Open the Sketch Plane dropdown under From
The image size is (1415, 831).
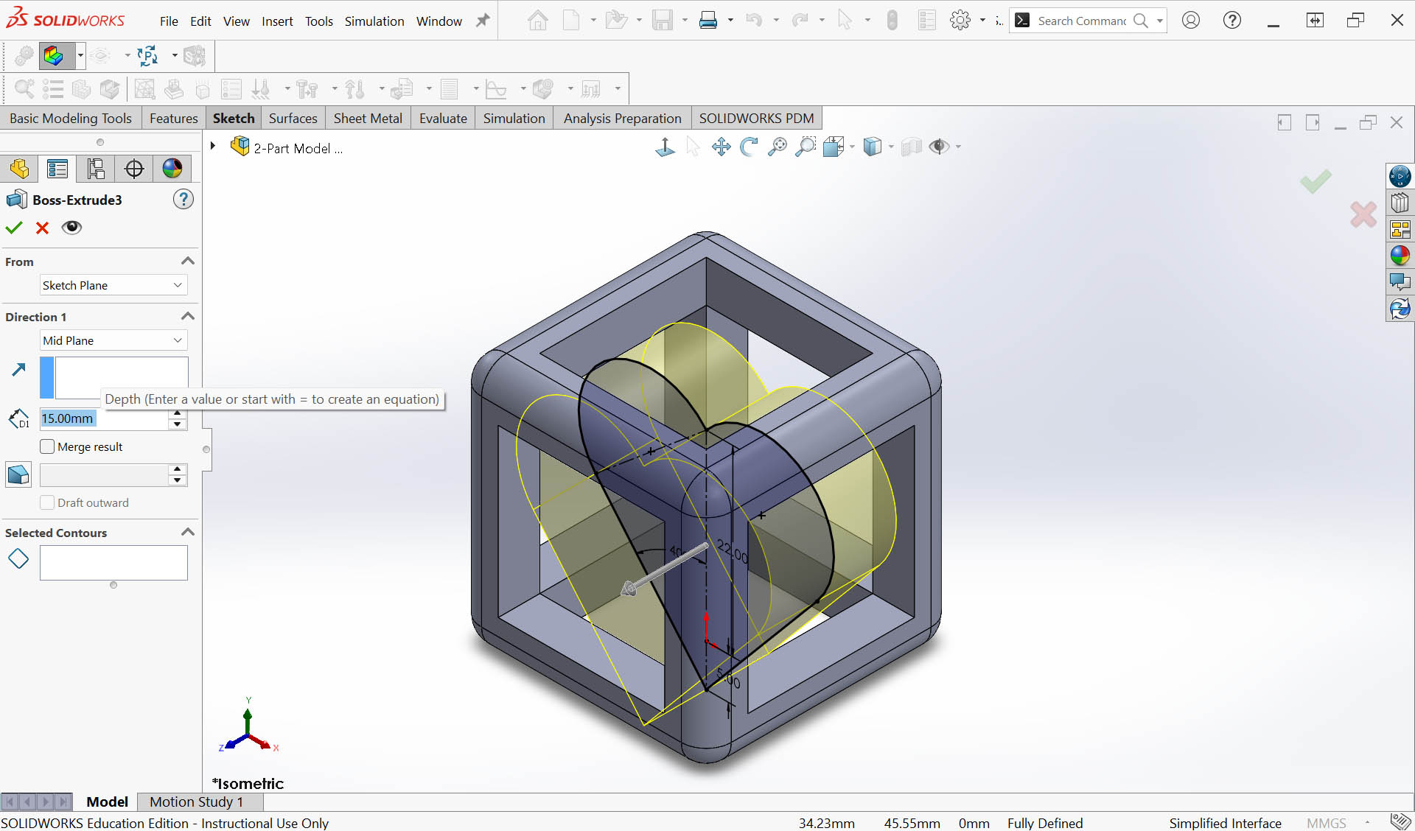tap(113, 285)
